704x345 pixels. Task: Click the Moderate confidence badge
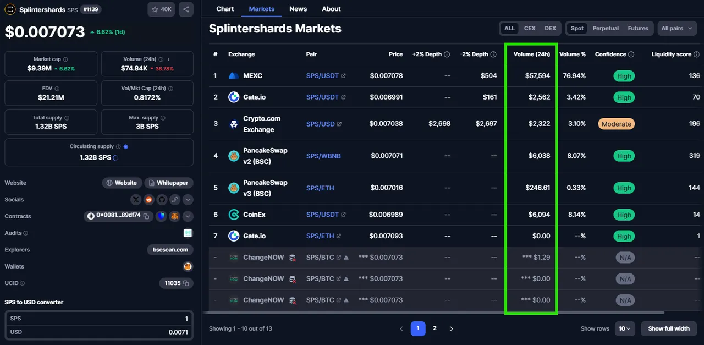(x=617, y=124)
